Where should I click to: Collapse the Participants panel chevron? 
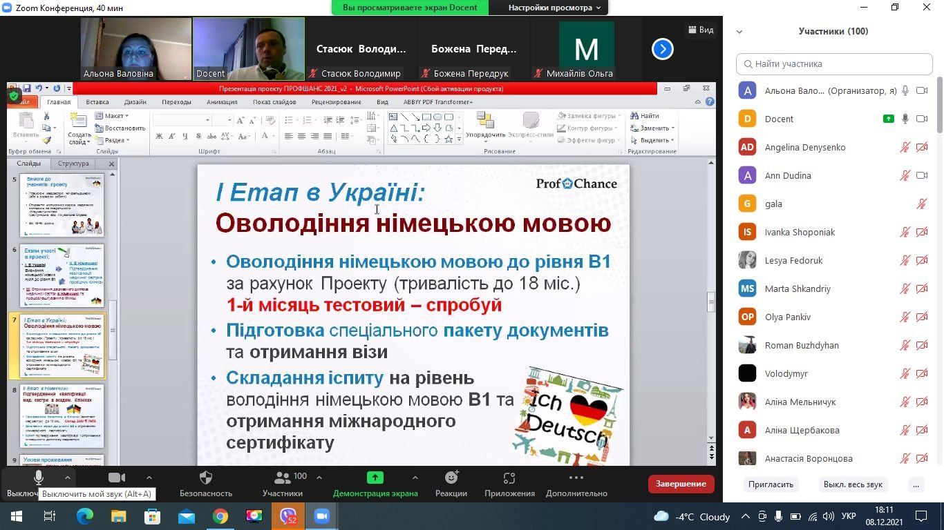(739, 32)
